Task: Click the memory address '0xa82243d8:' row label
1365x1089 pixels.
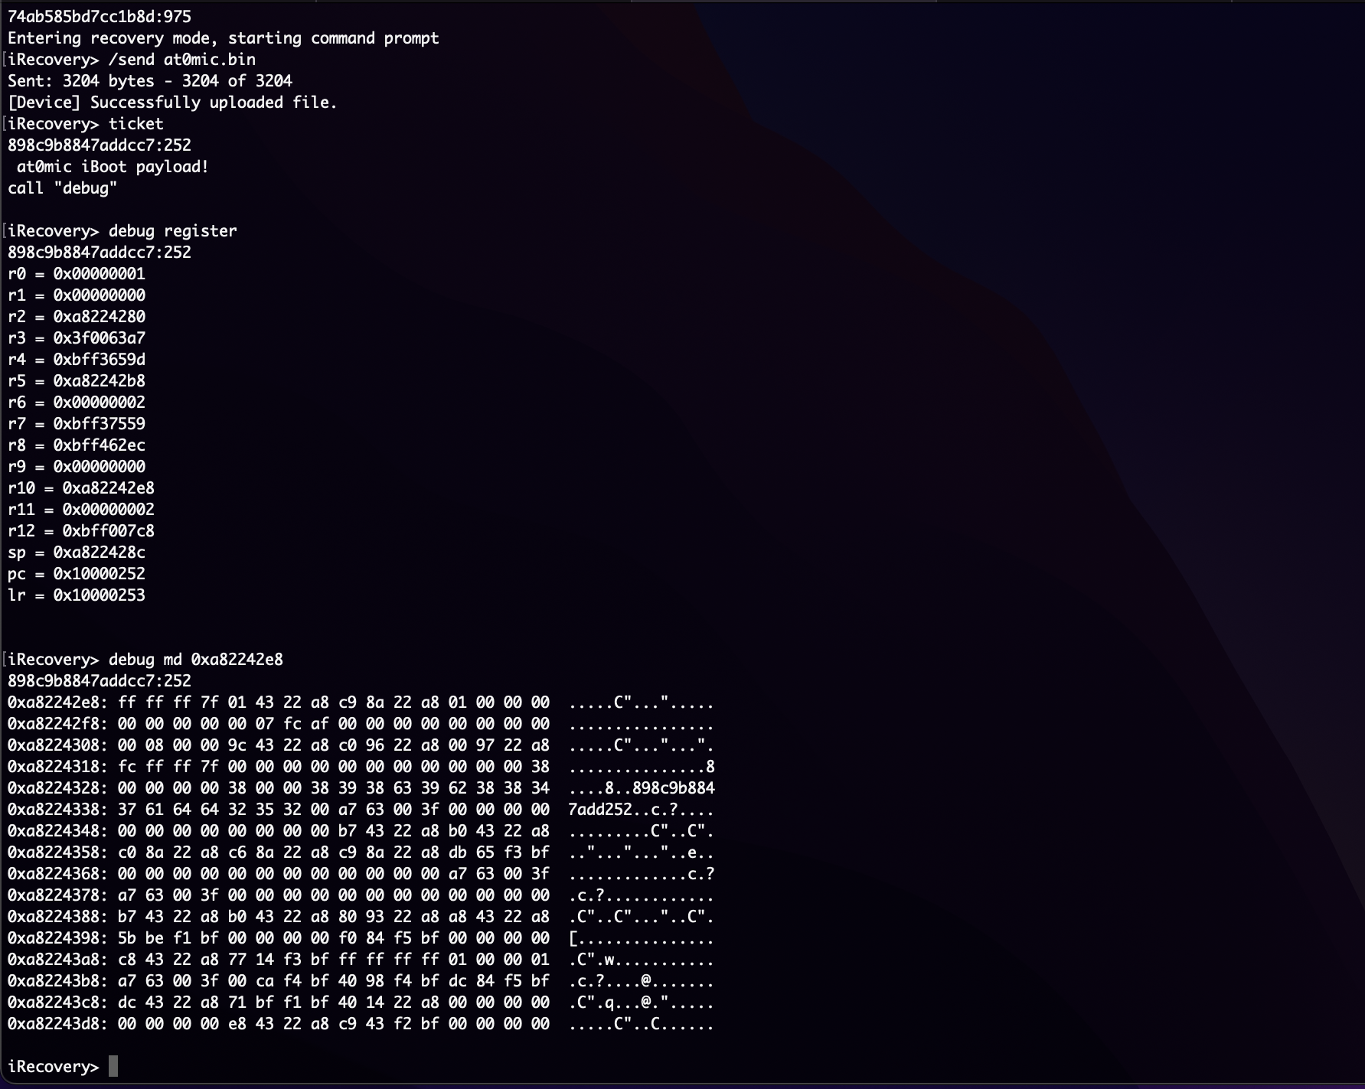Action: pyautogui.click(x=58, y=1024)
